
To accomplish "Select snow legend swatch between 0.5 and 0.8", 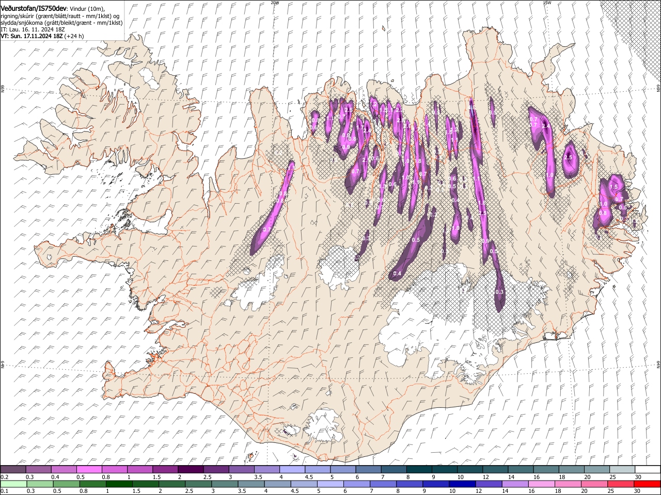I will tap(89, 469).
